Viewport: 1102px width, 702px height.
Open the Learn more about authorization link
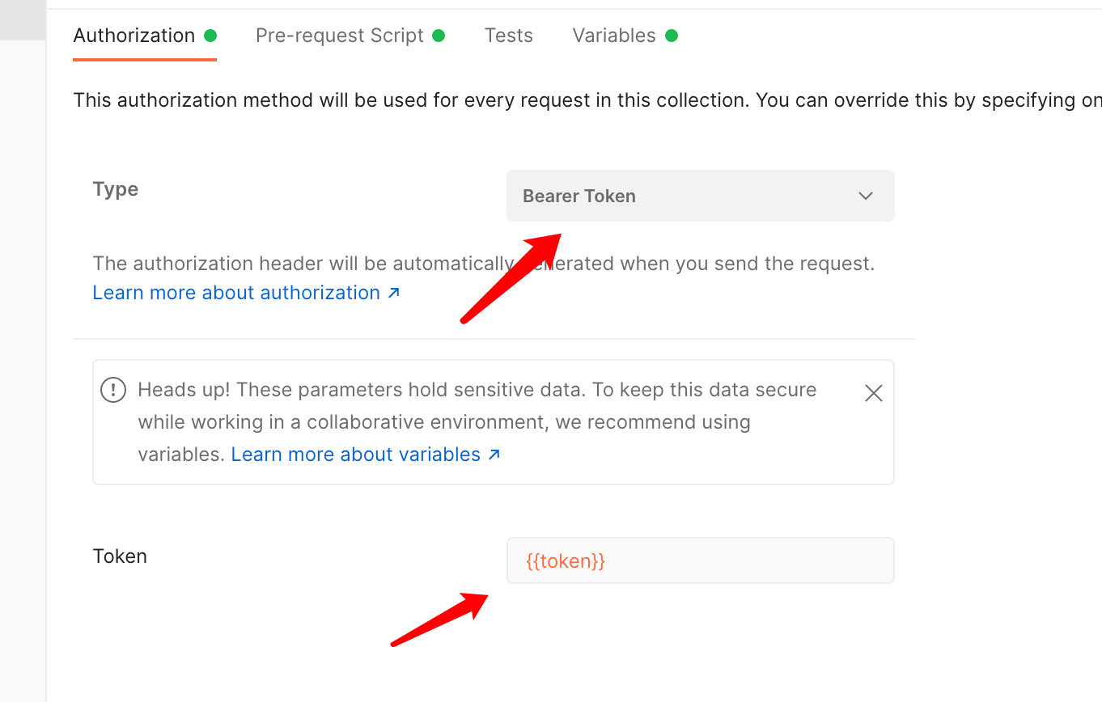[x=236, y=293]
